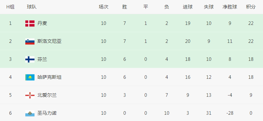Click the 净胜球 column header
Viewport: 263px width, 121px height.
(x=230, y=7)
